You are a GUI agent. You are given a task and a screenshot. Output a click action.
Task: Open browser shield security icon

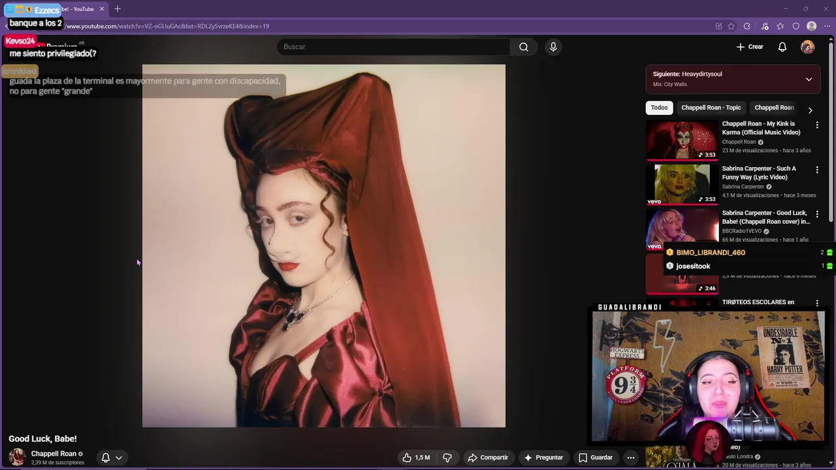pos(796,26)
